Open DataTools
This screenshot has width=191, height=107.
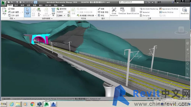pyautogui.click(x=185, y=11)
